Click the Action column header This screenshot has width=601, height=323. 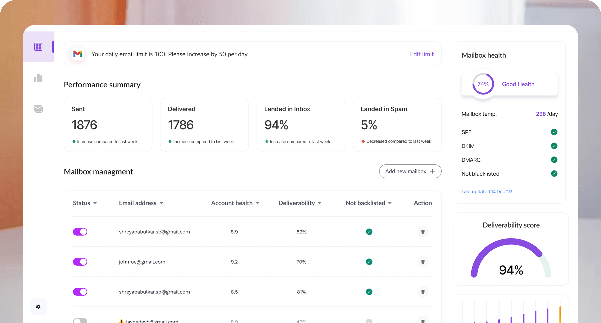tap(423, 203)
